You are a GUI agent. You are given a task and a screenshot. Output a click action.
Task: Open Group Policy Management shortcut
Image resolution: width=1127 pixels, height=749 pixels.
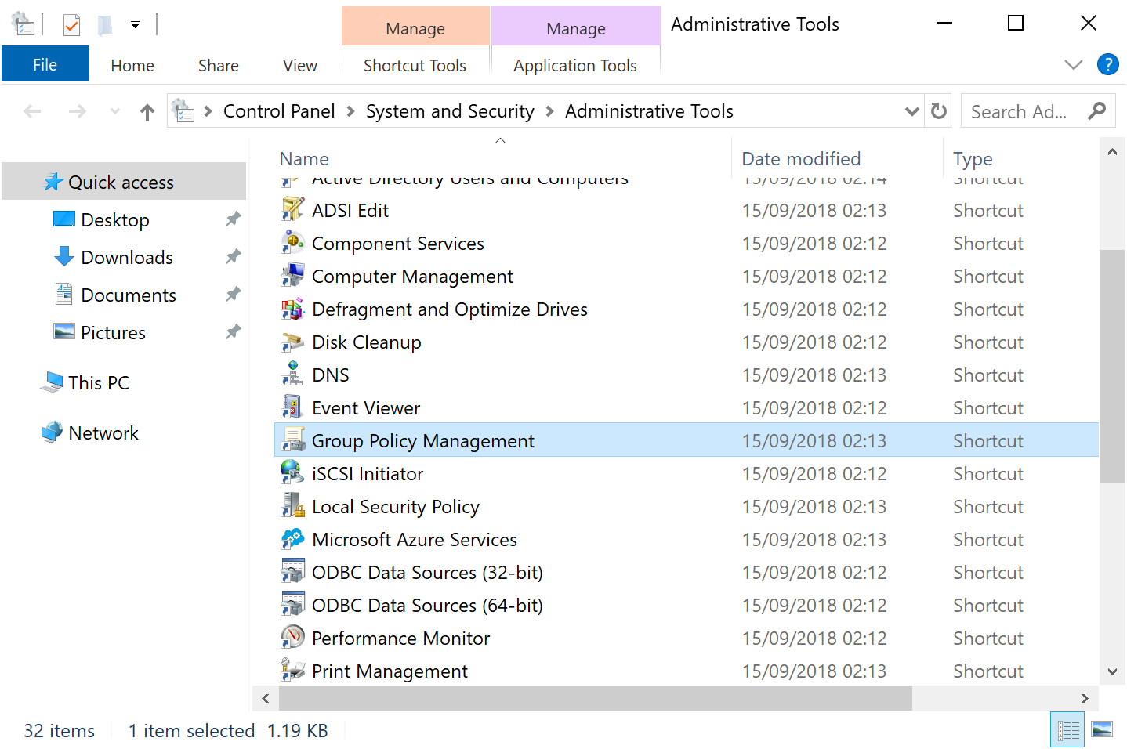point(422,440)
